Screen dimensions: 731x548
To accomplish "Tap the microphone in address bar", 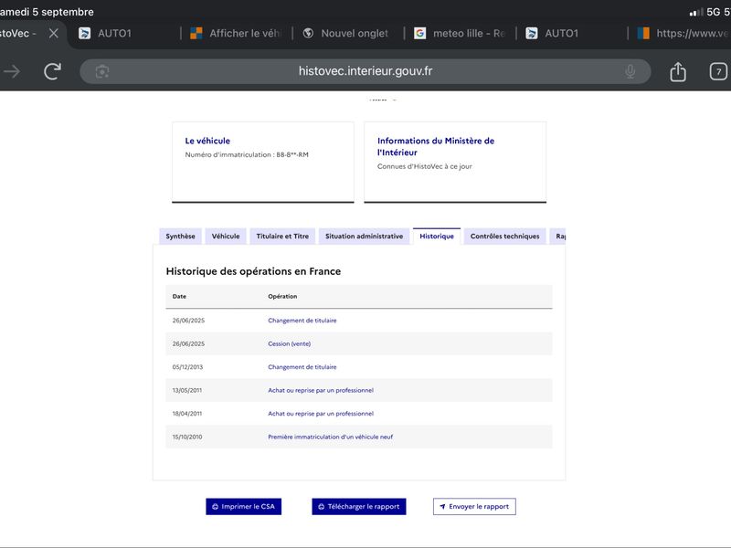I will click(630, 71).
